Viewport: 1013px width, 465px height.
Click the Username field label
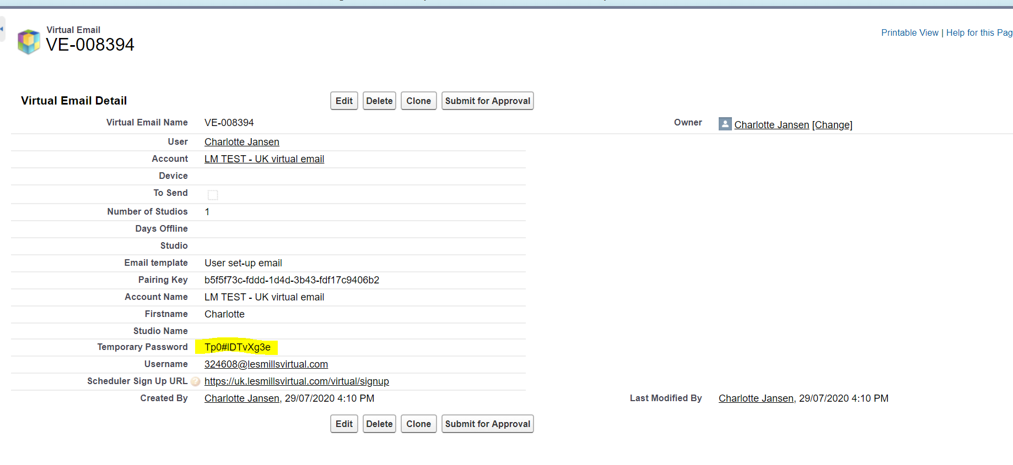166,364
